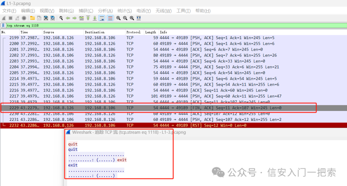The width and height of the screenshot is (347, 186).
Task: Go forward with green right arrow
Action: (x=75, y=18)
